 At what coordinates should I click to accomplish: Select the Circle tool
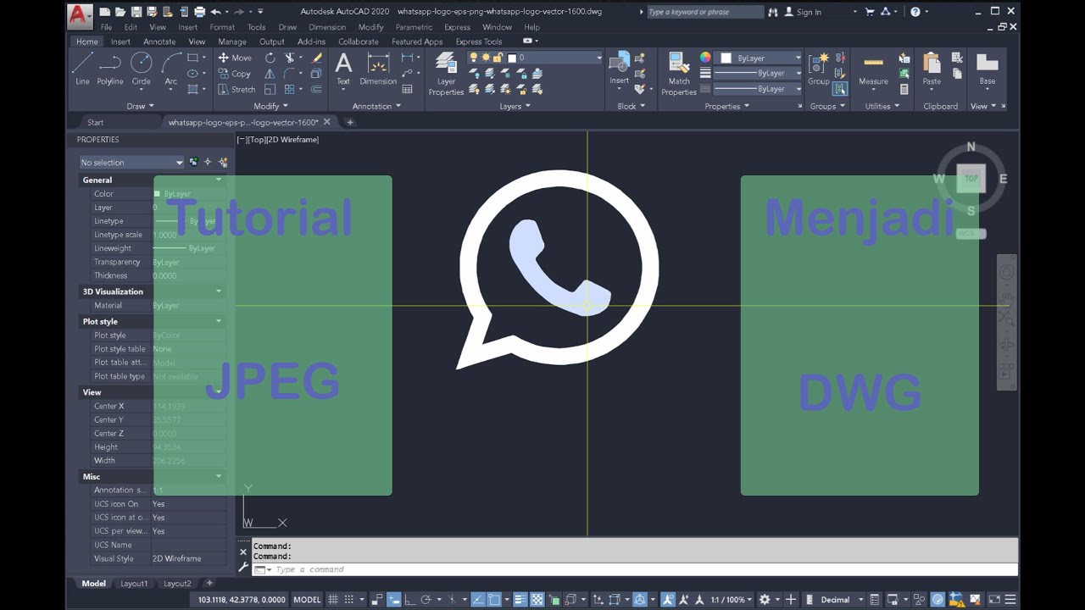point(141,69)
